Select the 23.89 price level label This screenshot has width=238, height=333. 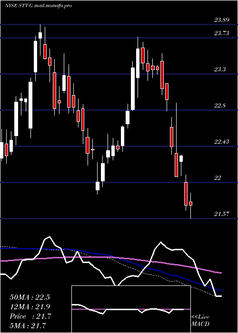pyautogui.click(x=221, y=20)
